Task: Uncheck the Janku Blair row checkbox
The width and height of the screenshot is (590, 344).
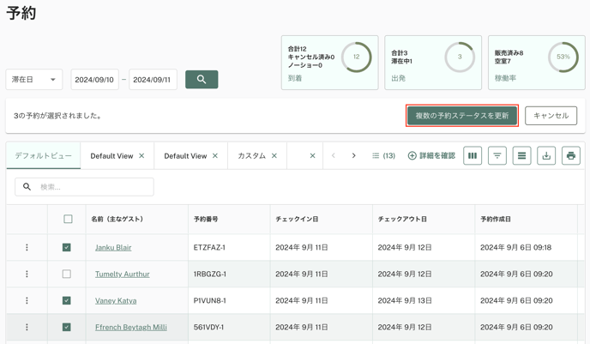Action: (67, 247)
